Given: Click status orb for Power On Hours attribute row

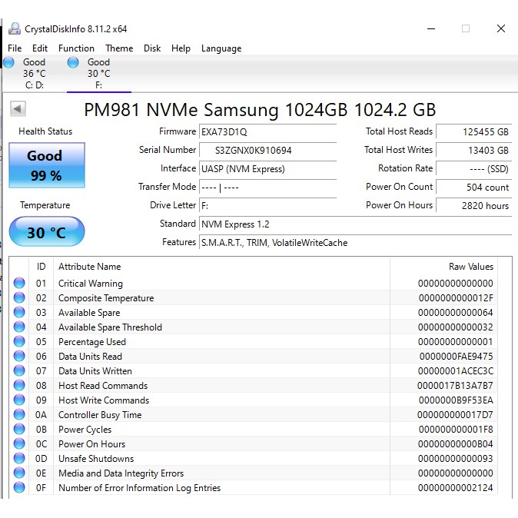Looking at the screenshot, I should (x=19, y=443).
